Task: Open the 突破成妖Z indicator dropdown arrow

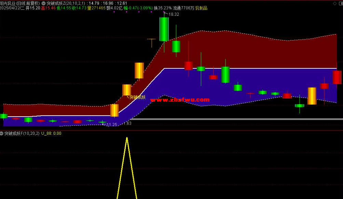Action: pyautogui.click(x=43, y=3)
